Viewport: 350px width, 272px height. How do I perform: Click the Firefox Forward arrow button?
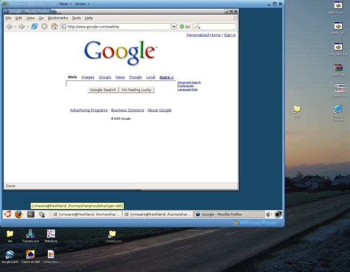click(x=22, y=26)
